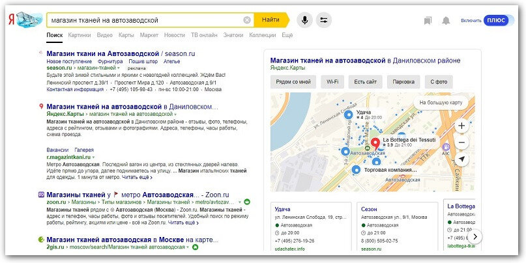Filter by С фото
The image size is (526, 263).
[439, 82]
